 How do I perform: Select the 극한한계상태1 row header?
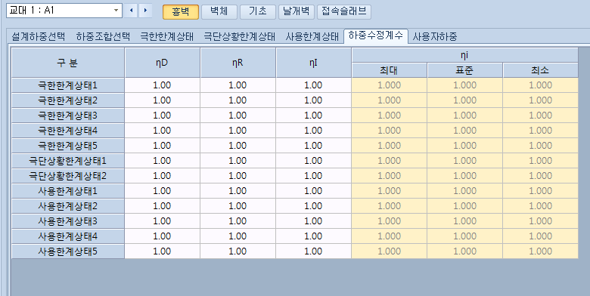click(68, 85)
